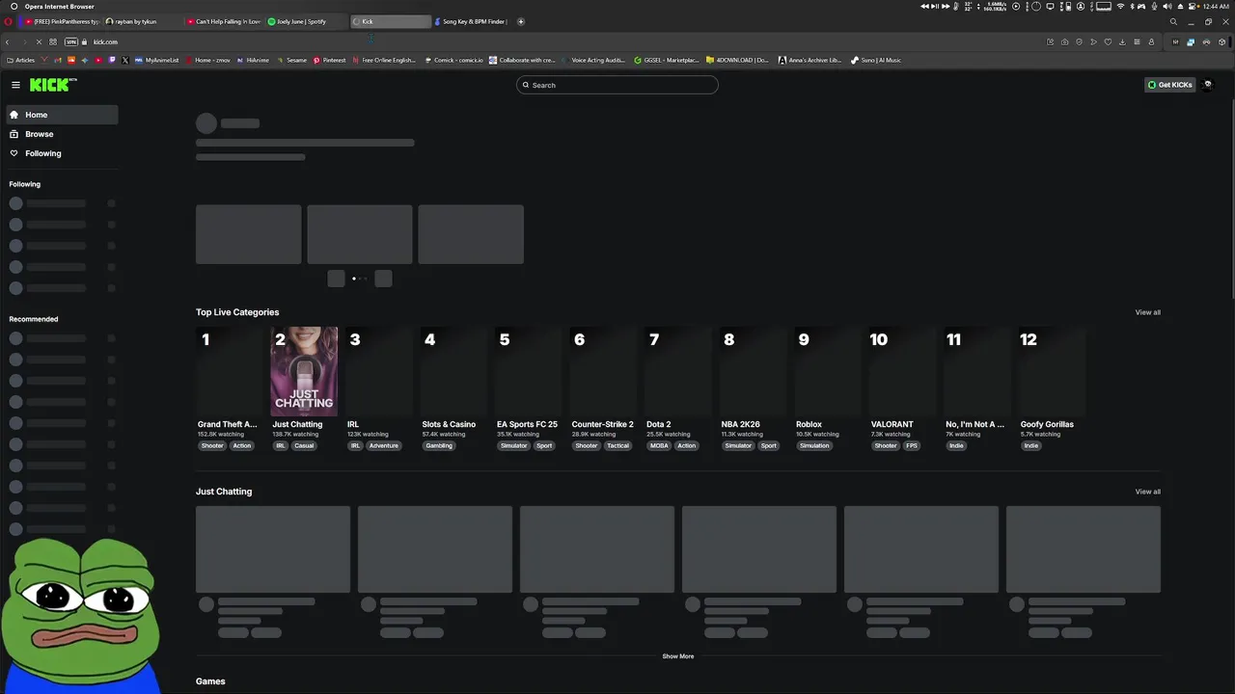
Task: Open the NBA 2K26 category
Action: (740, 424)
